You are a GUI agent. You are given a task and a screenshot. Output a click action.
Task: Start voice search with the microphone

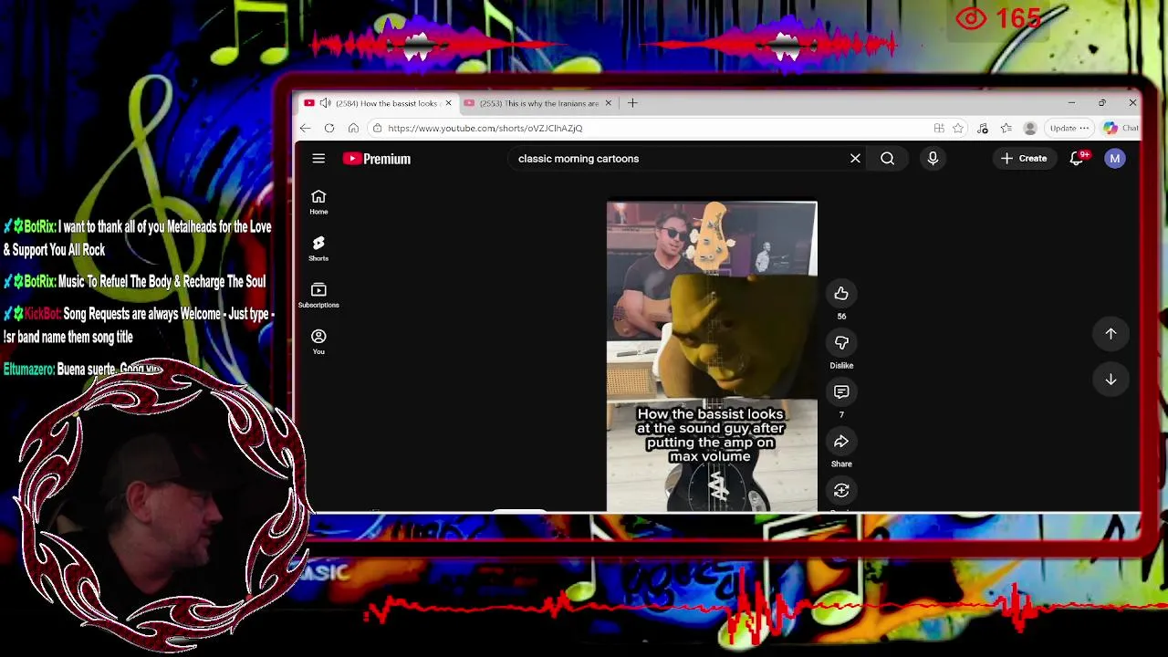(933, 159)
